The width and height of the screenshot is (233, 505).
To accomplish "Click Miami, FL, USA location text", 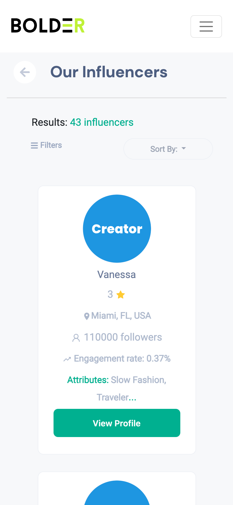I will pyautogui.click(x=121, y=316).
